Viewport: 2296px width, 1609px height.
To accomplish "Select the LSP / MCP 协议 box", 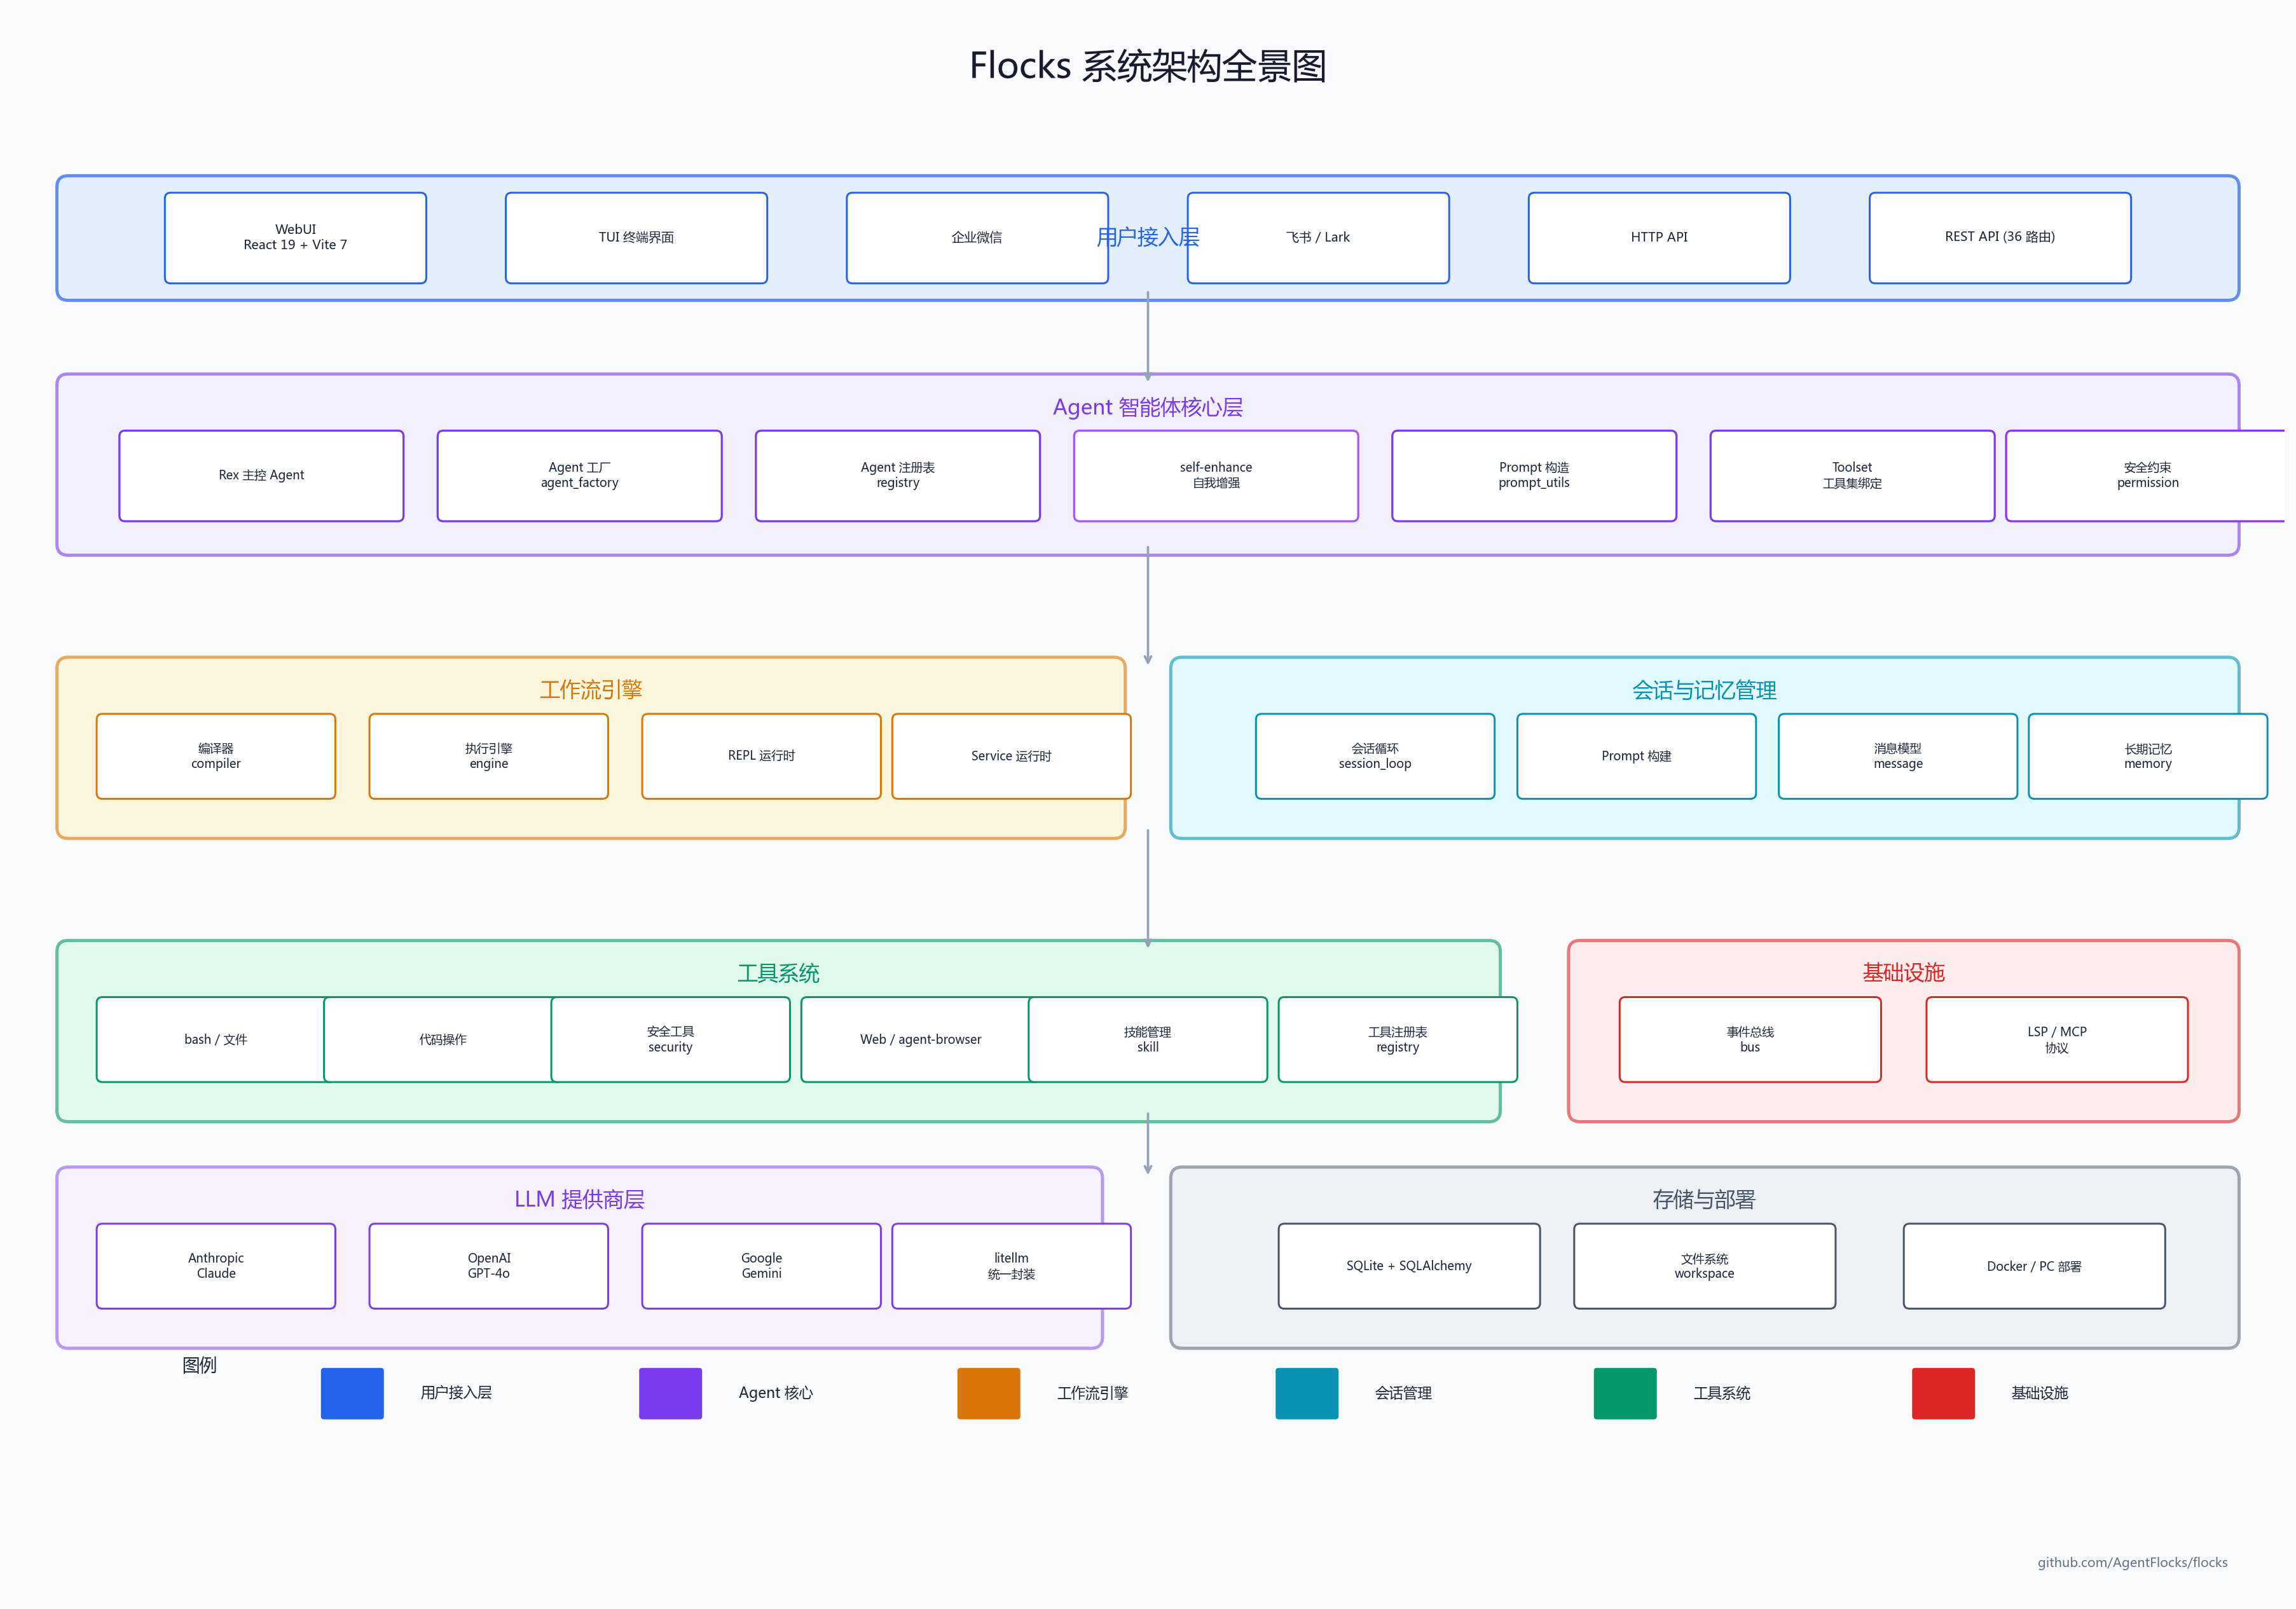I will pyautogui.click(x=2056, y=1040).
